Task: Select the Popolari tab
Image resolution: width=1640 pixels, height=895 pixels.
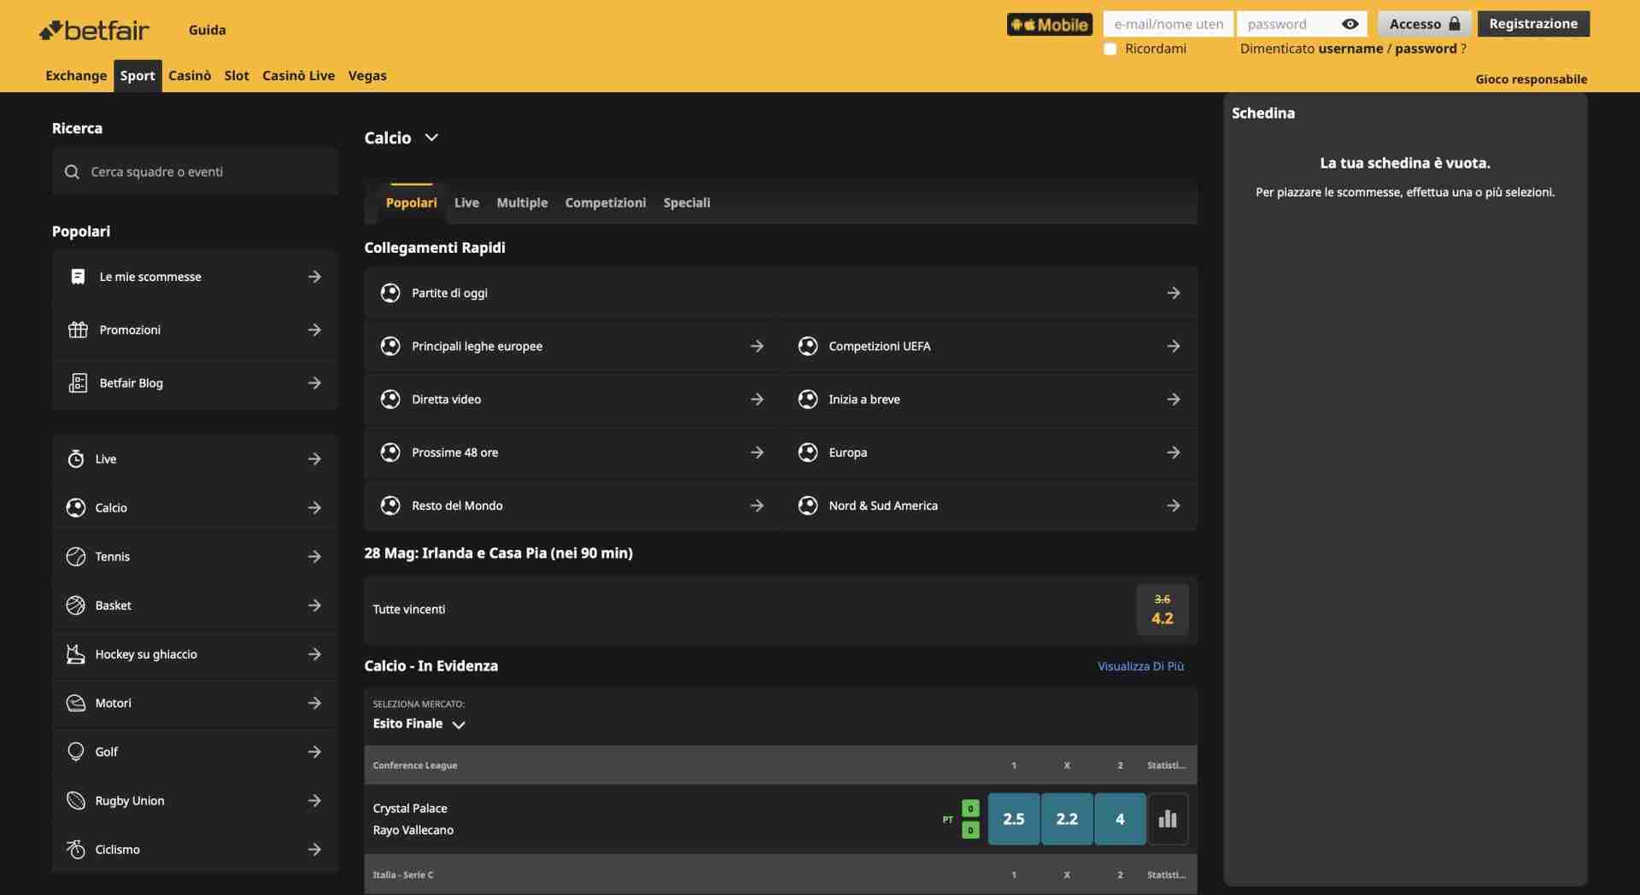Action: [411, 202]
